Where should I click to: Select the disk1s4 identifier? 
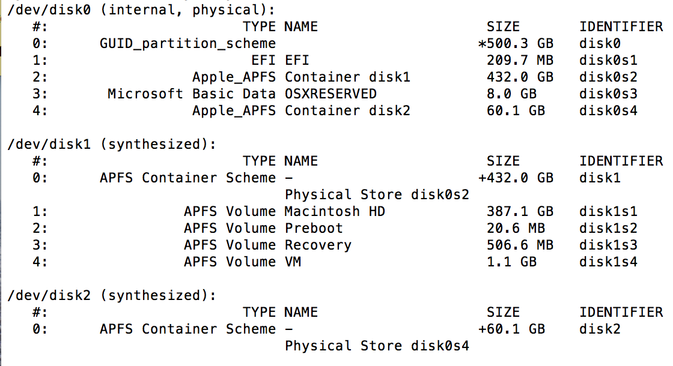(608, 262)
